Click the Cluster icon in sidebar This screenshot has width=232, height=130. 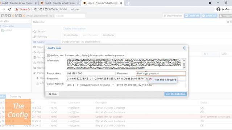click(x=35, y=42)
